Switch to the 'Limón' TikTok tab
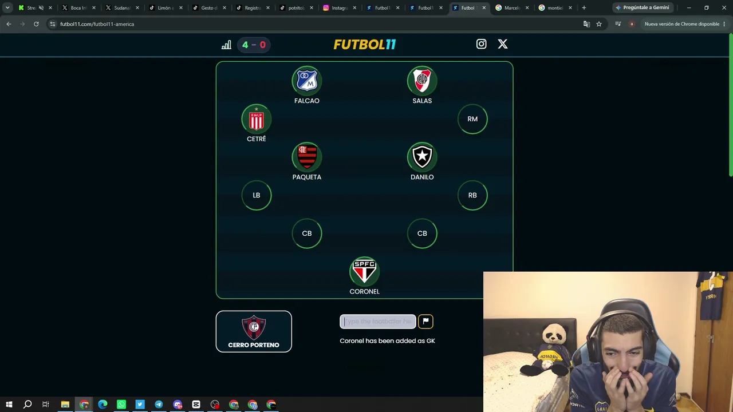This screenshot has width=733, height=412. tap(165, 8)
